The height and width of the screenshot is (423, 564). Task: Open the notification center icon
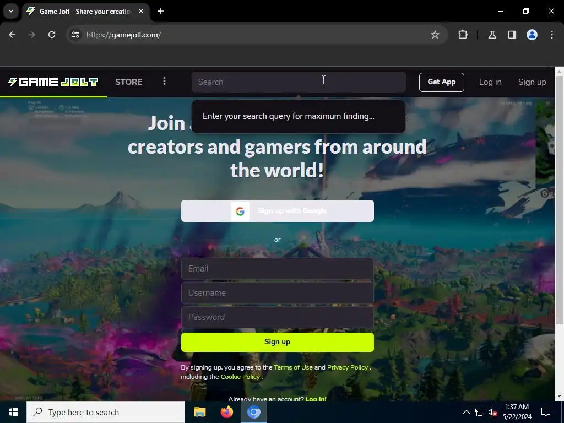546,412
